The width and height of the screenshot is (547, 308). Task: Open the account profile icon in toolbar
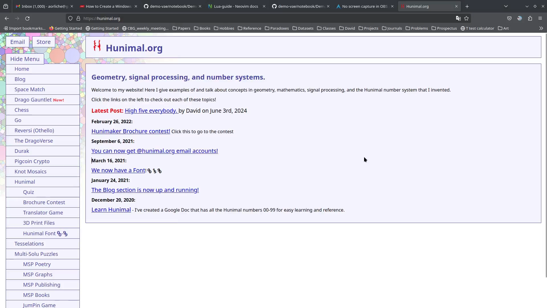coord(520,19)
